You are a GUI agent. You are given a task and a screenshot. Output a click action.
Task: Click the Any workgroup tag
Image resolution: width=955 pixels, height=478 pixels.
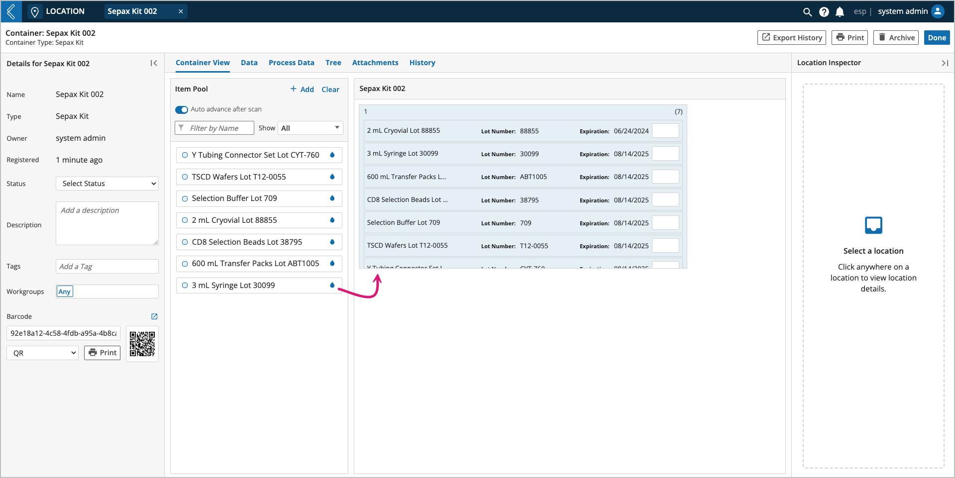click(65, 291)
